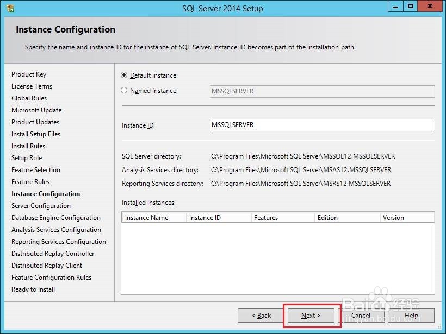
Task: Open Analysis Services Configuration step
Action: point(57,230)
